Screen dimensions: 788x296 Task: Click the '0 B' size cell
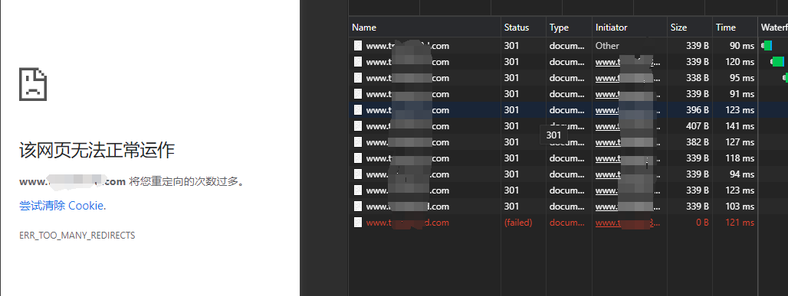pos(703,223)
